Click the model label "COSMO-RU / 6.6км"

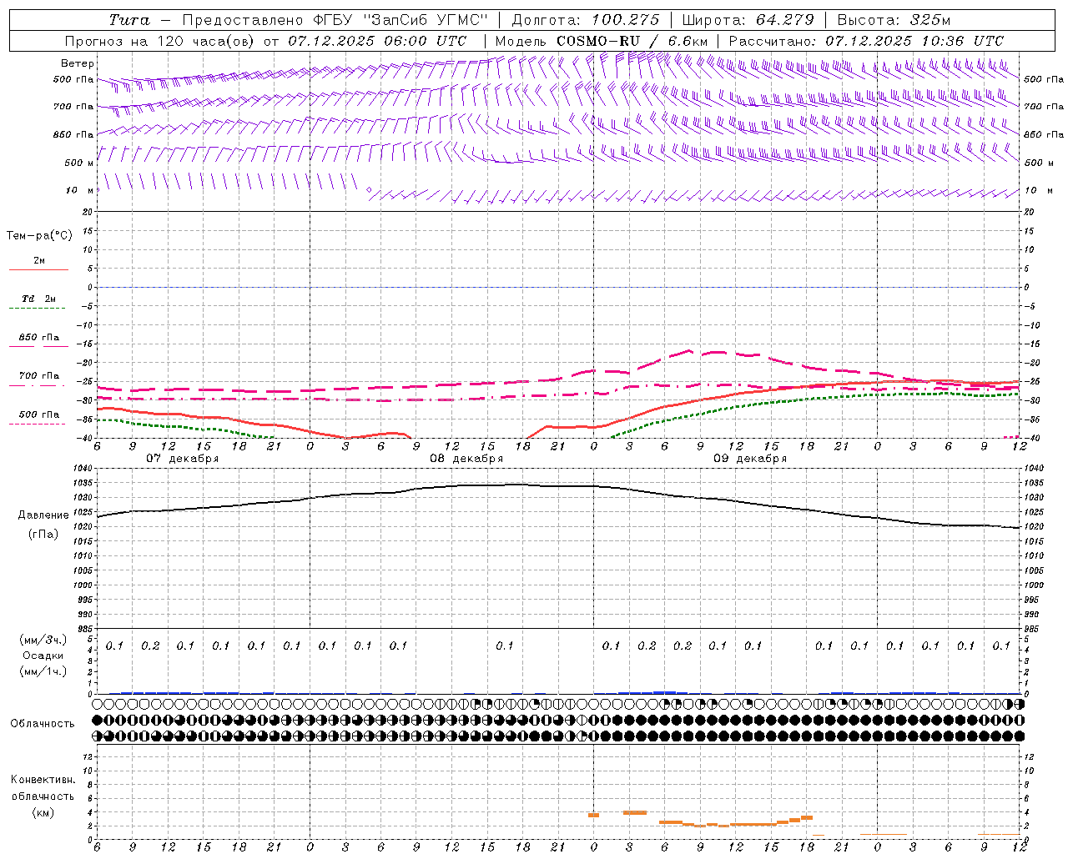click(632, 41)
